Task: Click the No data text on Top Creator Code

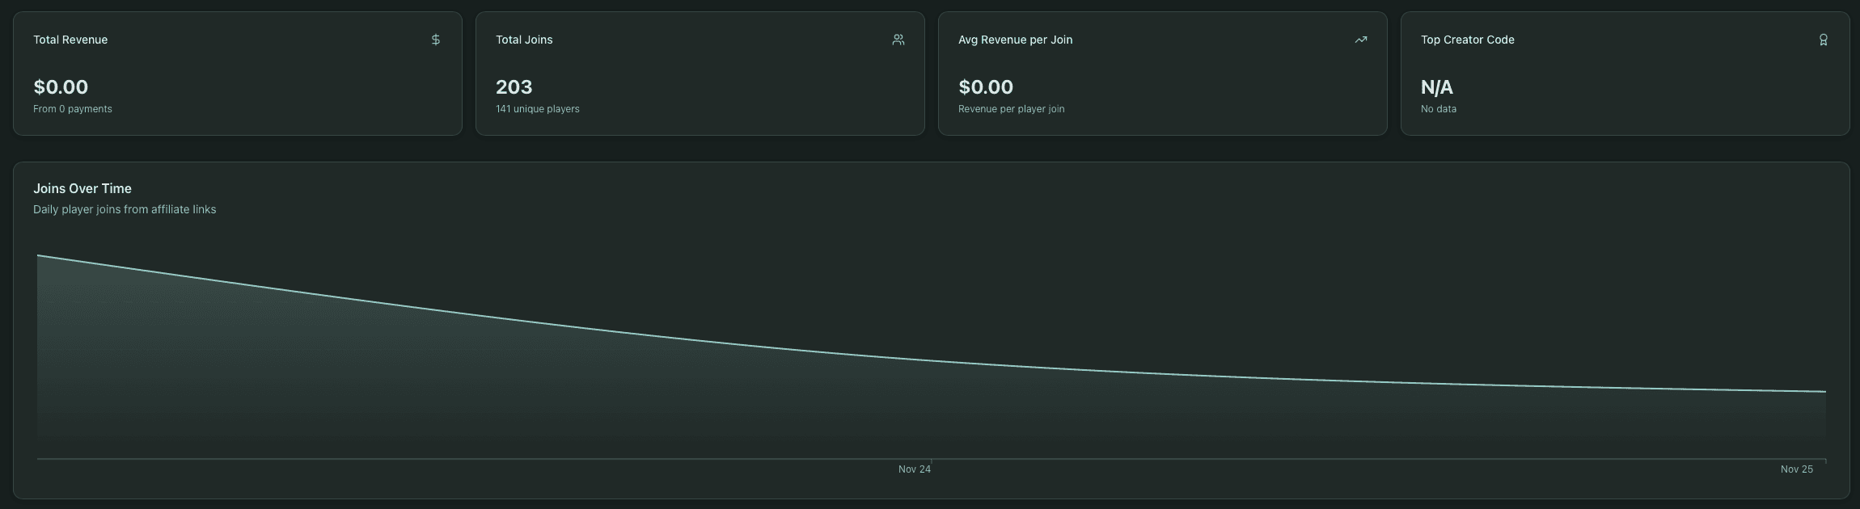Action: pyautogui.click(x=1439, y=108)
